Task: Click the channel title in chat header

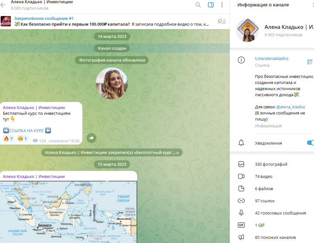Action: (42, 2)
